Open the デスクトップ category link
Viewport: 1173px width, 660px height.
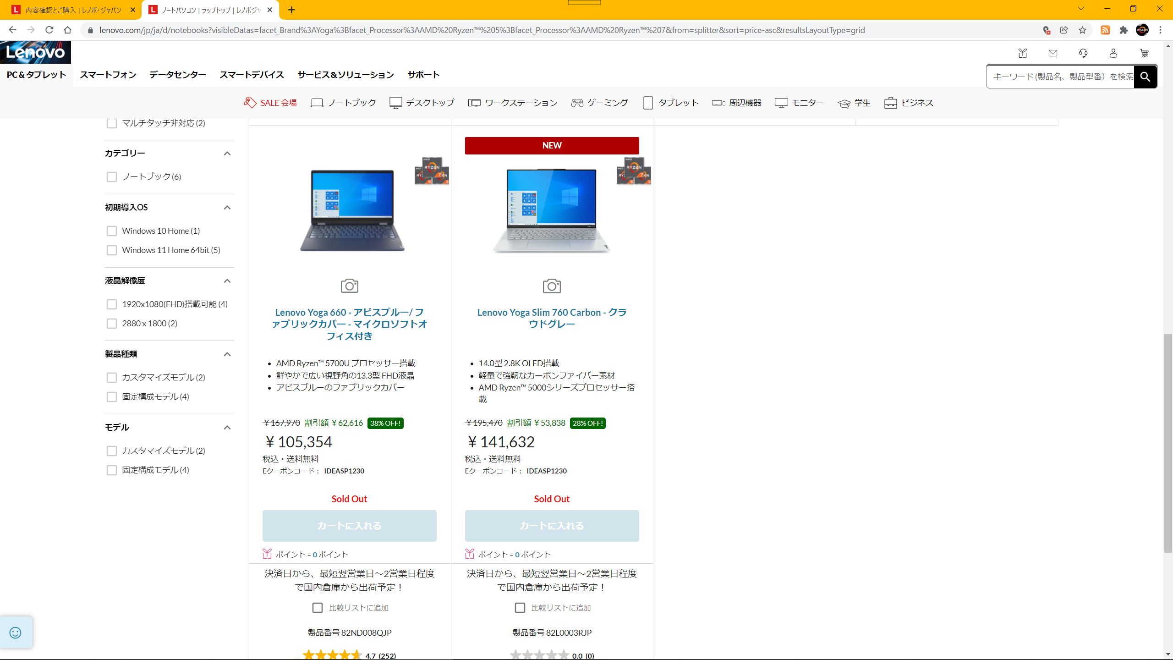422,103
